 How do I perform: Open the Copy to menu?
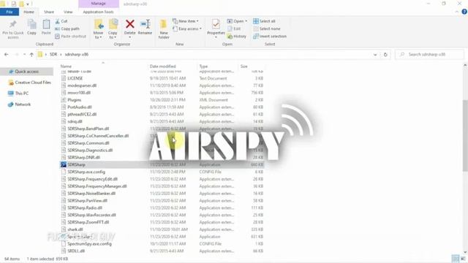click(x=113, y=29)
